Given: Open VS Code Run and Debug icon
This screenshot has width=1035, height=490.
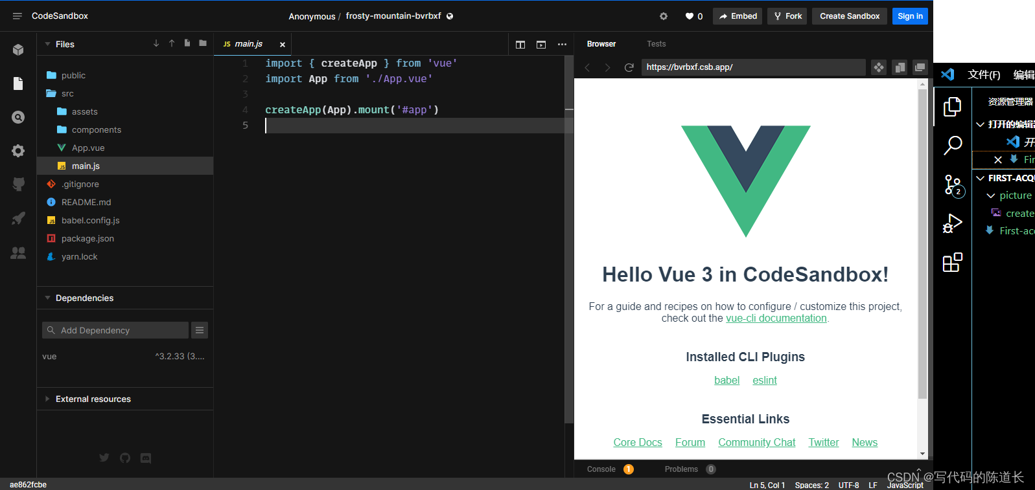Looking at the screenshot, I should (x=953, y=223).
